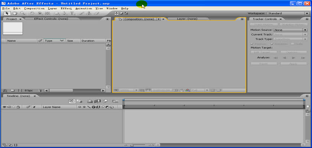Click the Timeline Frame Blending film-strip icon
Image resolution: width=312 pixels, height=148 pixels.
tap(97, 101)
